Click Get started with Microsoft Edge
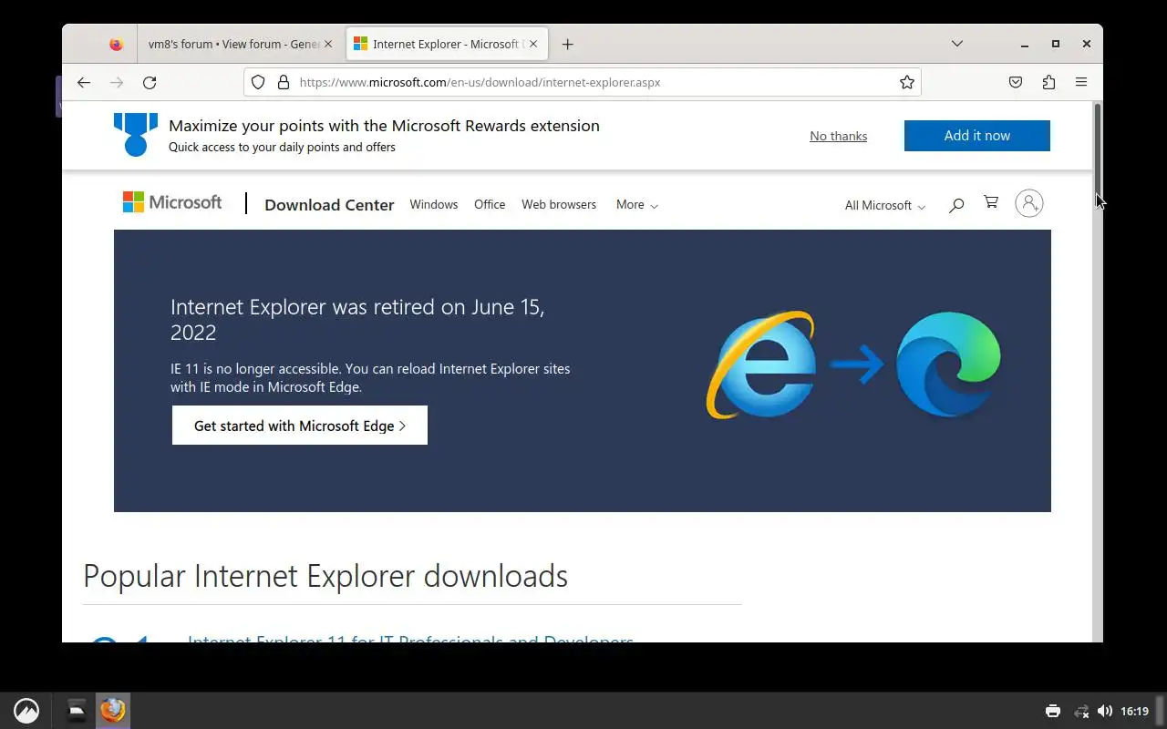The image size is (1167, 729). (300, 426)
